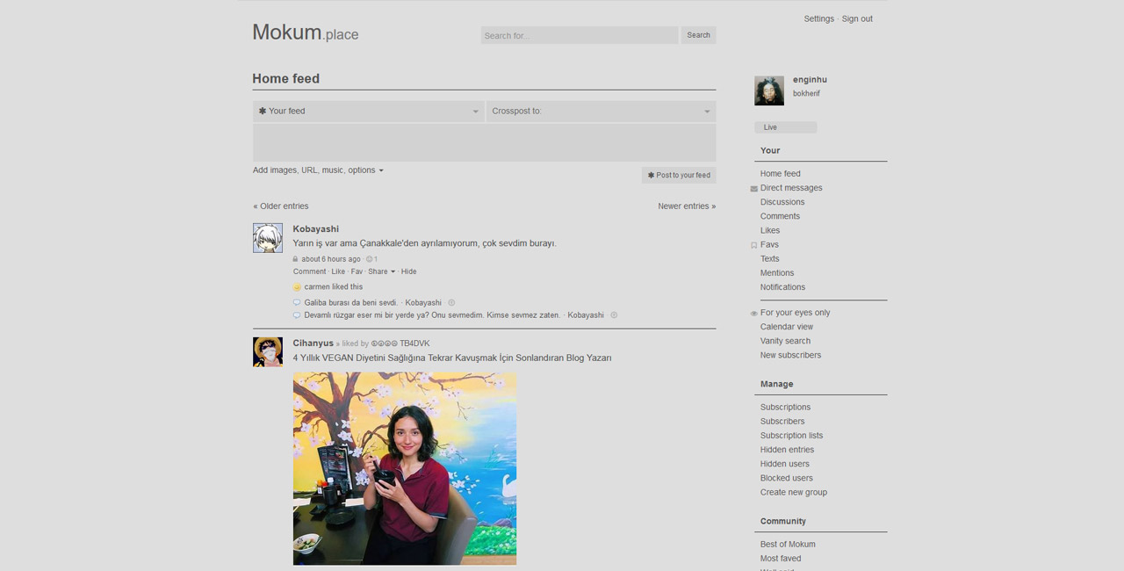Click the speech bubble icon on the first comment
The image size is (1124, 571).
coord(297,301)
